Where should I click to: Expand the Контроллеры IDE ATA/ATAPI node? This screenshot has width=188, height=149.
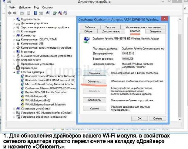click(x=14, y=40)
